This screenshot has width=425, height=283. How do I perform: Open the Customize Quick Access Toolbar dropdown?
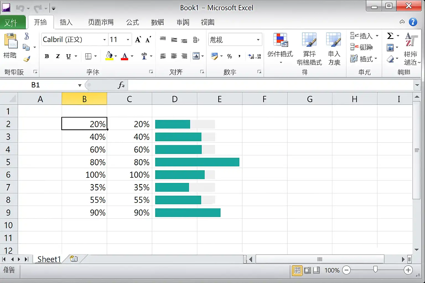[54, 9]
